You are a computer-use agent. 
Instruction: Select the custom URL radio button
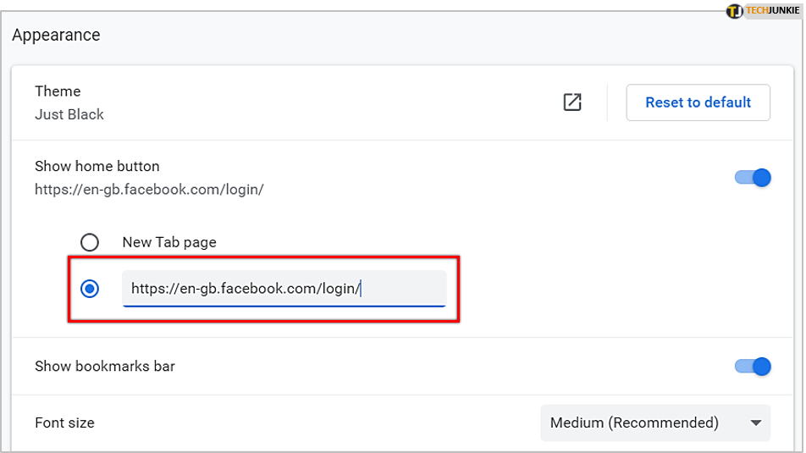pyautogui.click(x=90, y=289)
